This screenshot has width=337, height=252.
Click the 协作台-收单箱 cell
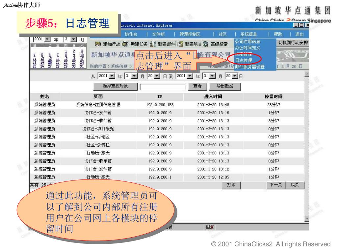(x=98, y=161)
